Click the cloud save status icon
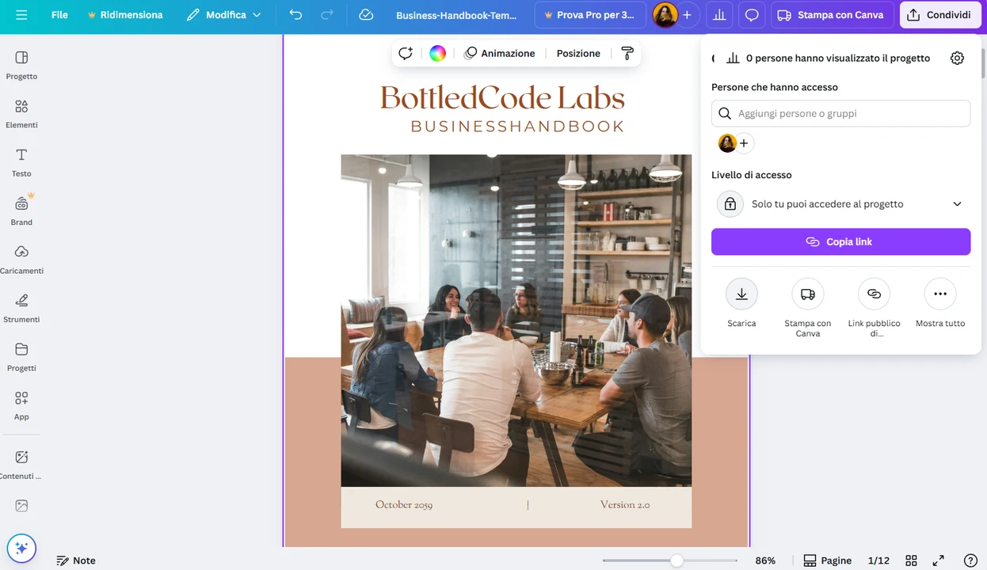 (x=366, y=15)
